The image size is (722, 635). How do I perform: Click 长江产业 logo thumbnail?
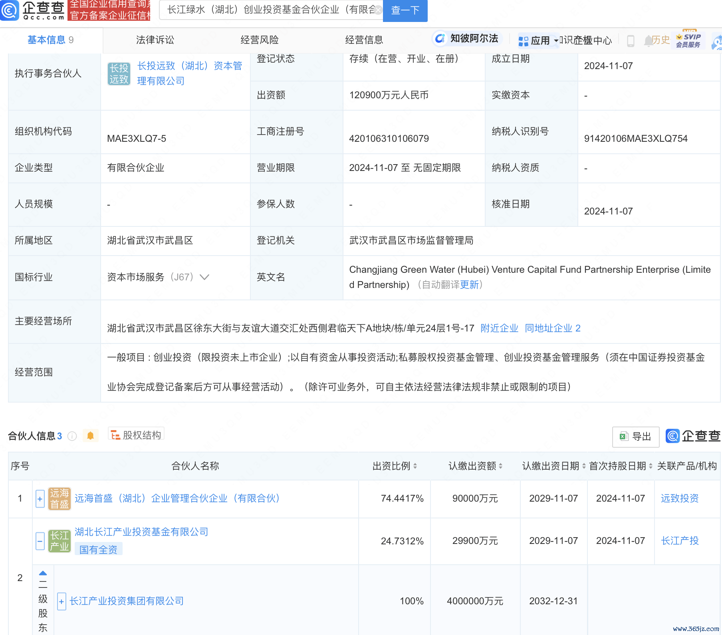tap(60, 541)
